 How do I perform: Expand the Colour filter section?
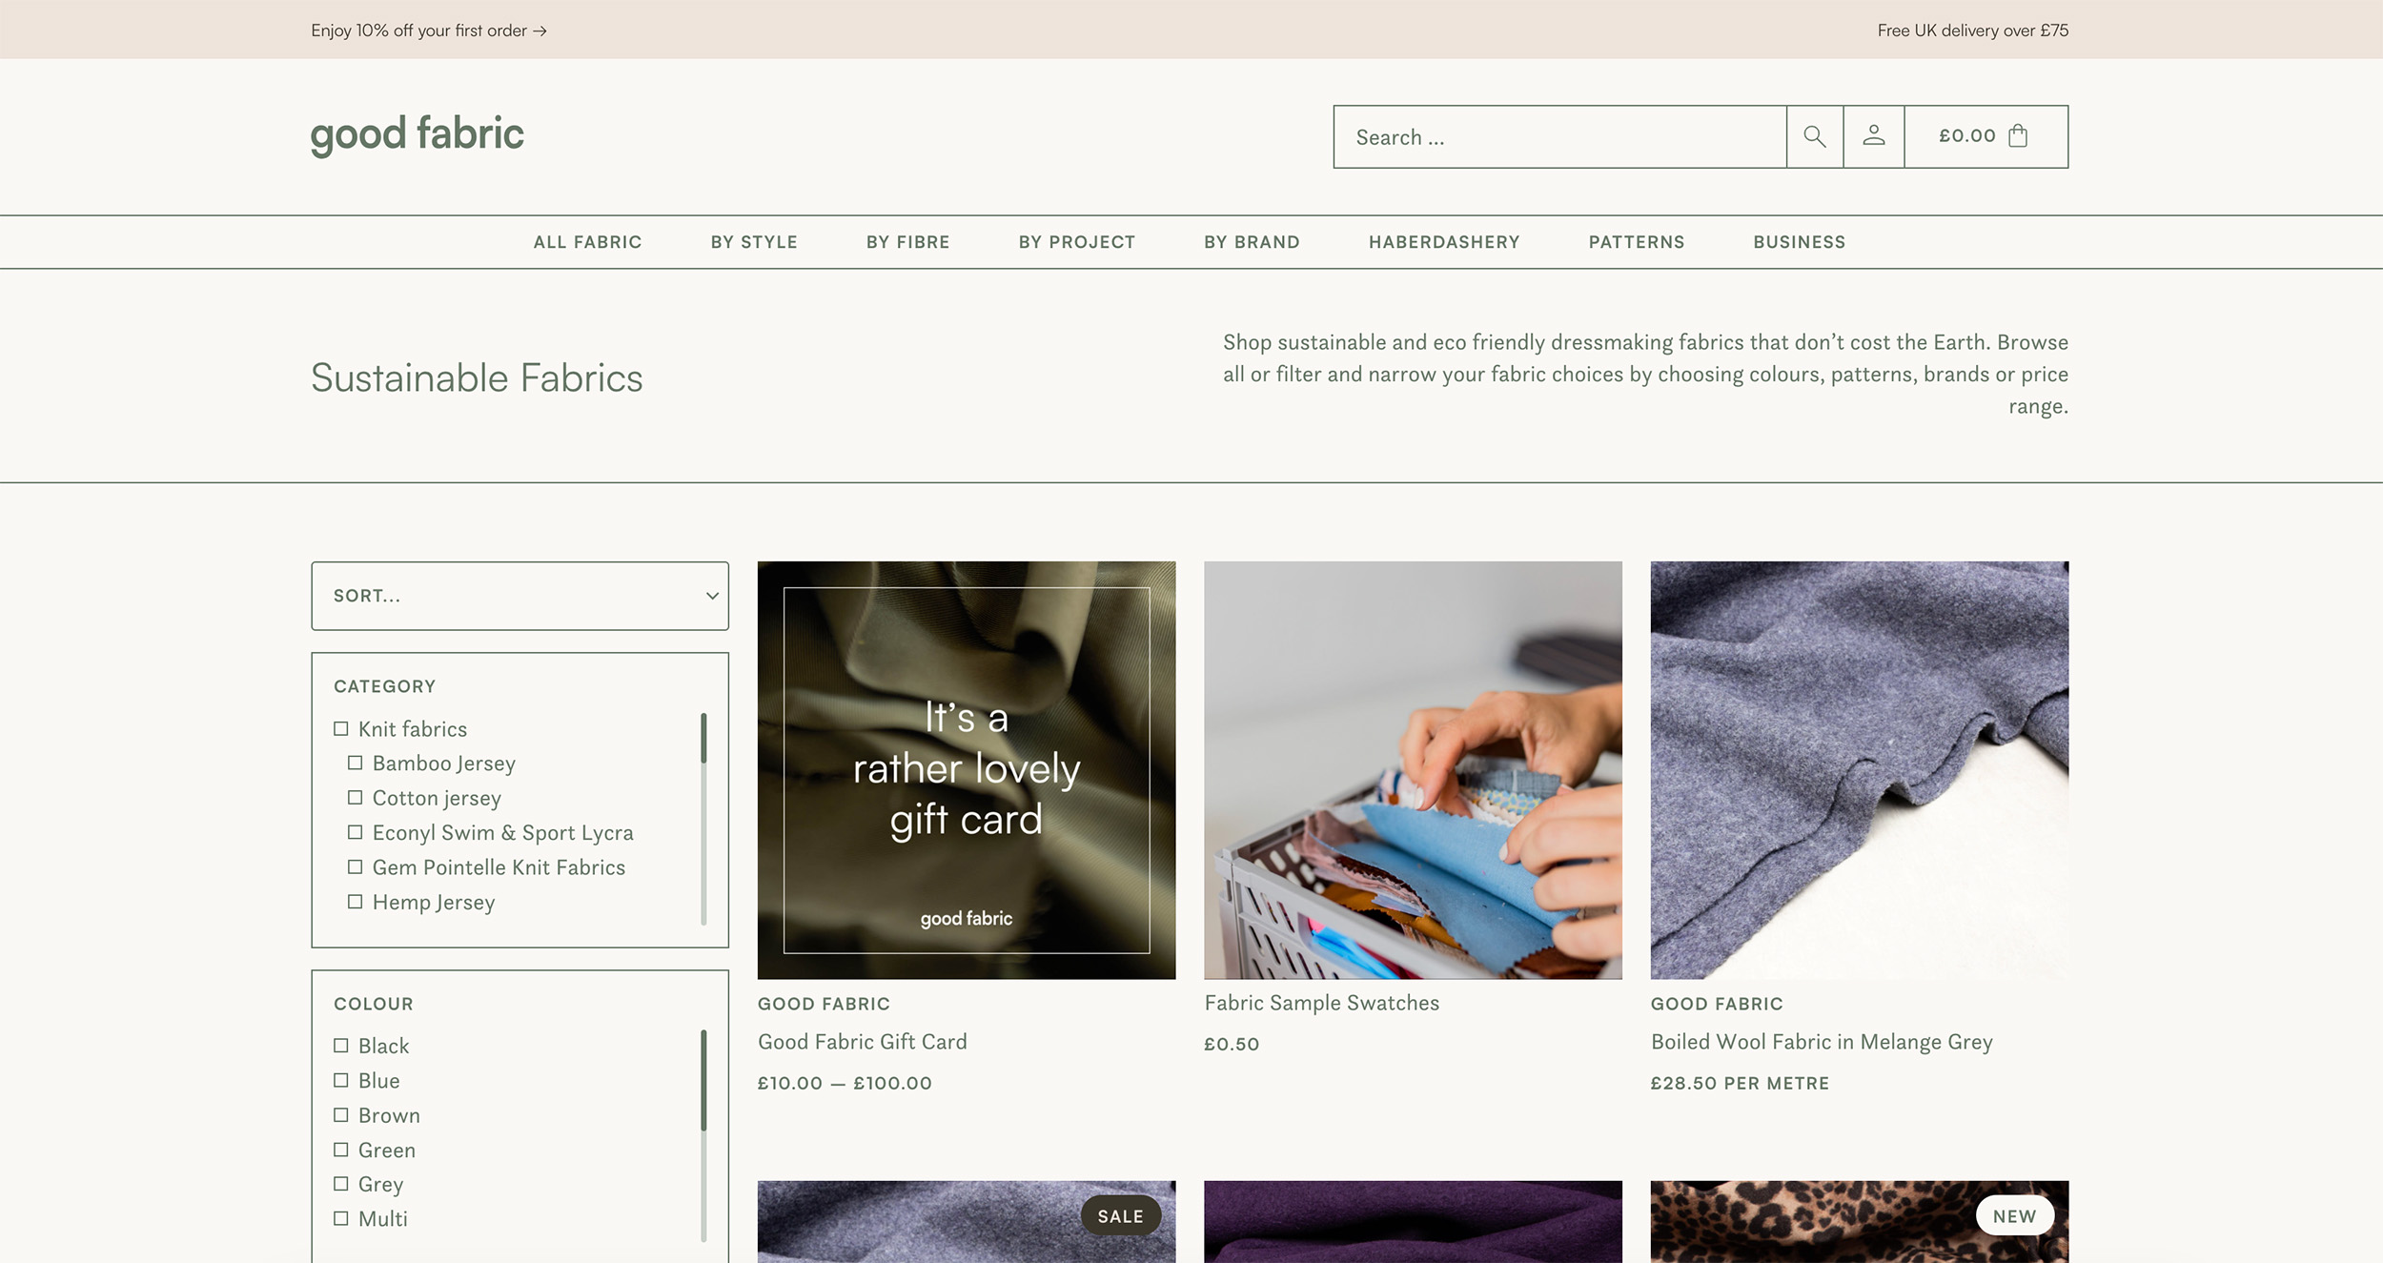[x=374, y=1001]
